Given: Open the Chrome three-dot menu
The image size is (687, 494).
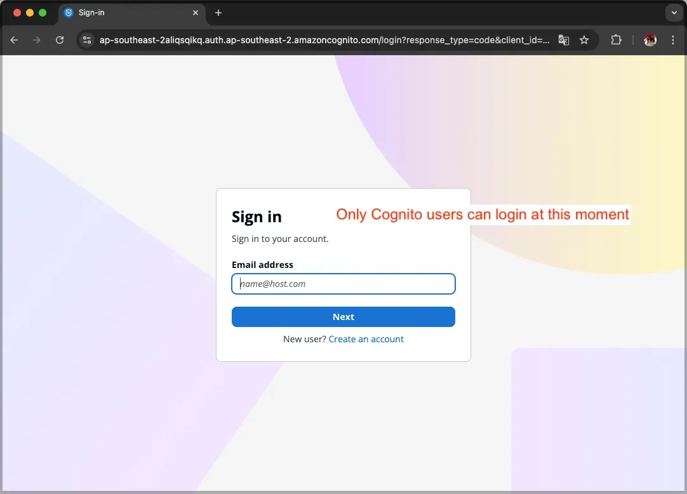Looking at the screenshot, I should click(673, 40).
